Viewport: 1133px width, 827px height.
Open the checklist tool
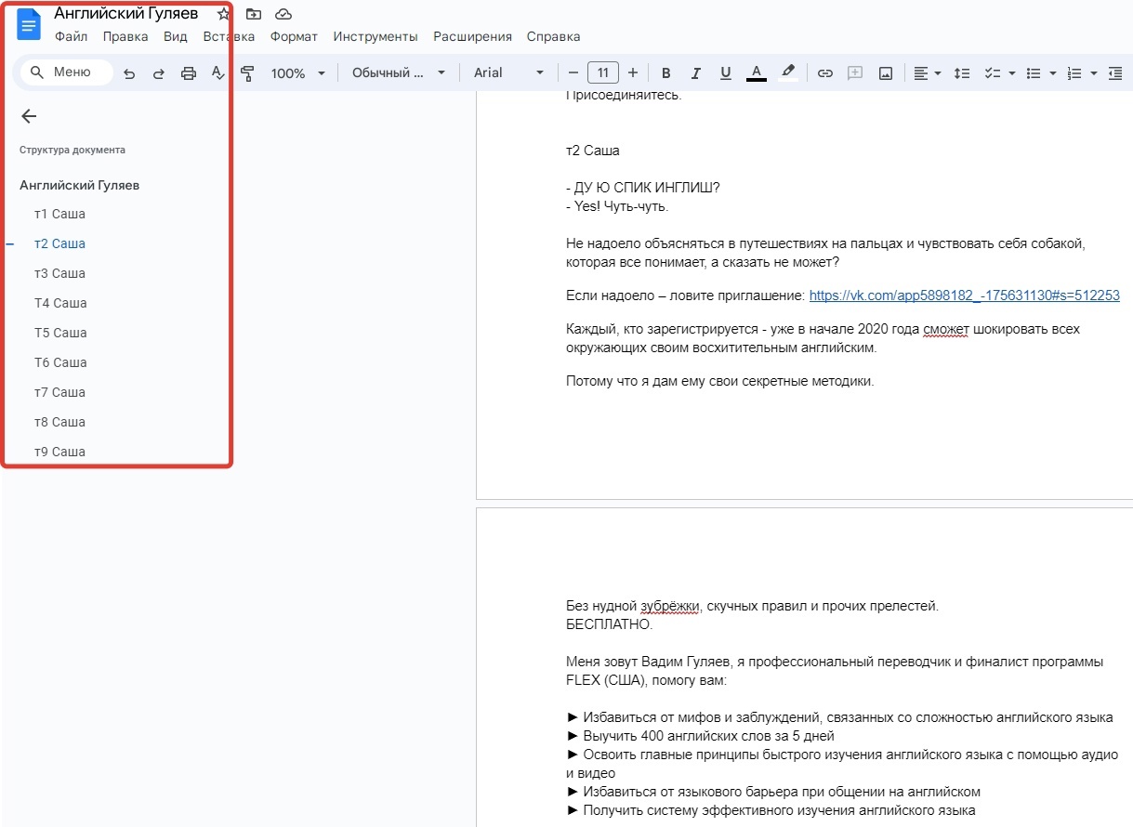click(x=993, y=72)
